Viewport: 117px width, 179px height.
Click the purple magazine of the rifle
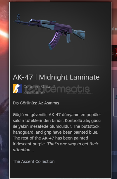55,40
